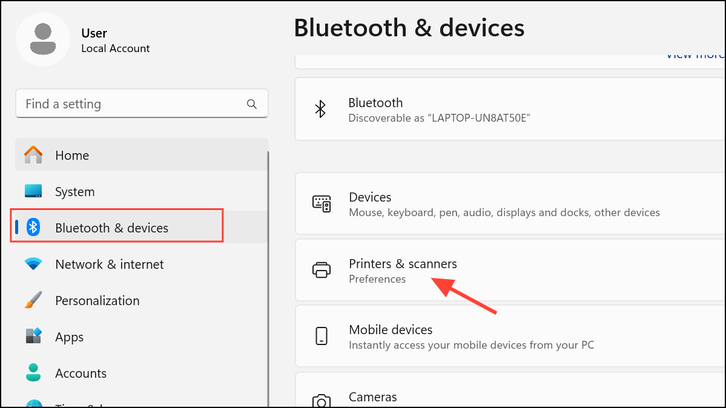Click the magnifier search icon in Find a setting

click(x=251, y=104)
